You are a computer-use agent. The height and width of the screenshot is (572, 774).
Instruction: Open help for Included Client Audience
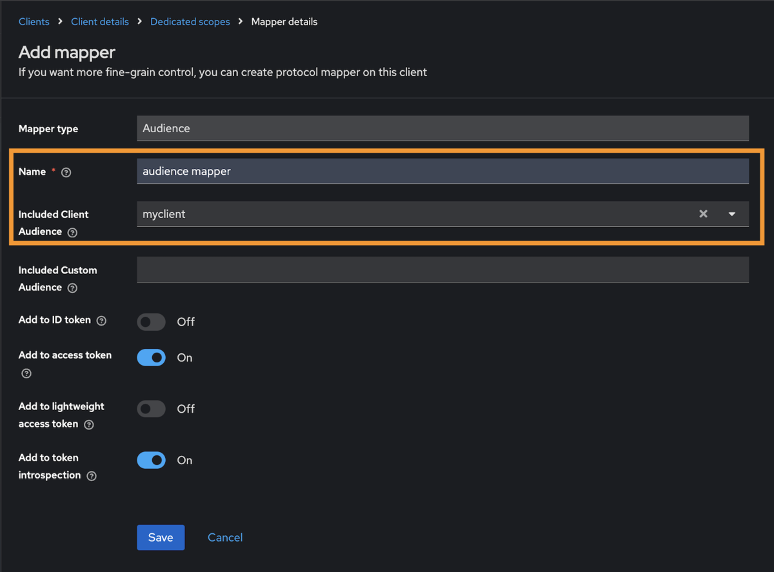(72, 232)
